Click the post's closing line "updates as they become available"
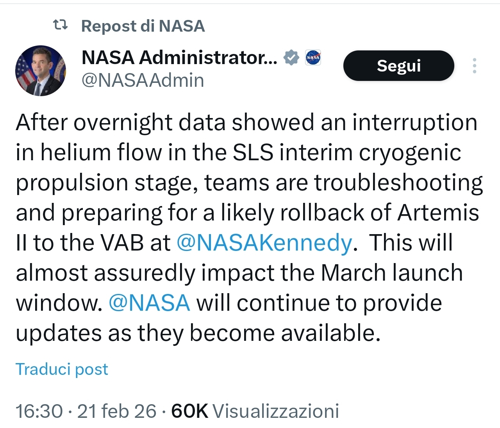The height and width of the screenshot is (428, 500). (198, 333)
